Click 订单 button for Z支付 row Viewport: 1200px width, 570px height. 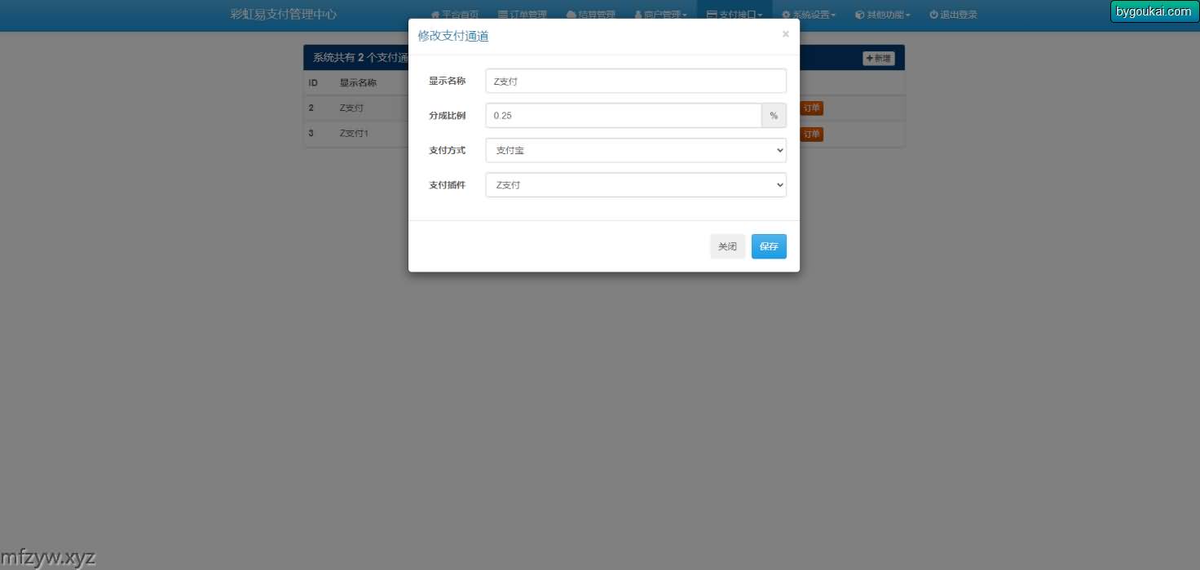click(812, 108)
